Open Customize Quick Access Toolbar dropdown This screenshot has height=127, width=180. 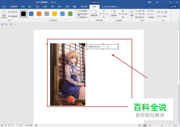coord(15,25)
